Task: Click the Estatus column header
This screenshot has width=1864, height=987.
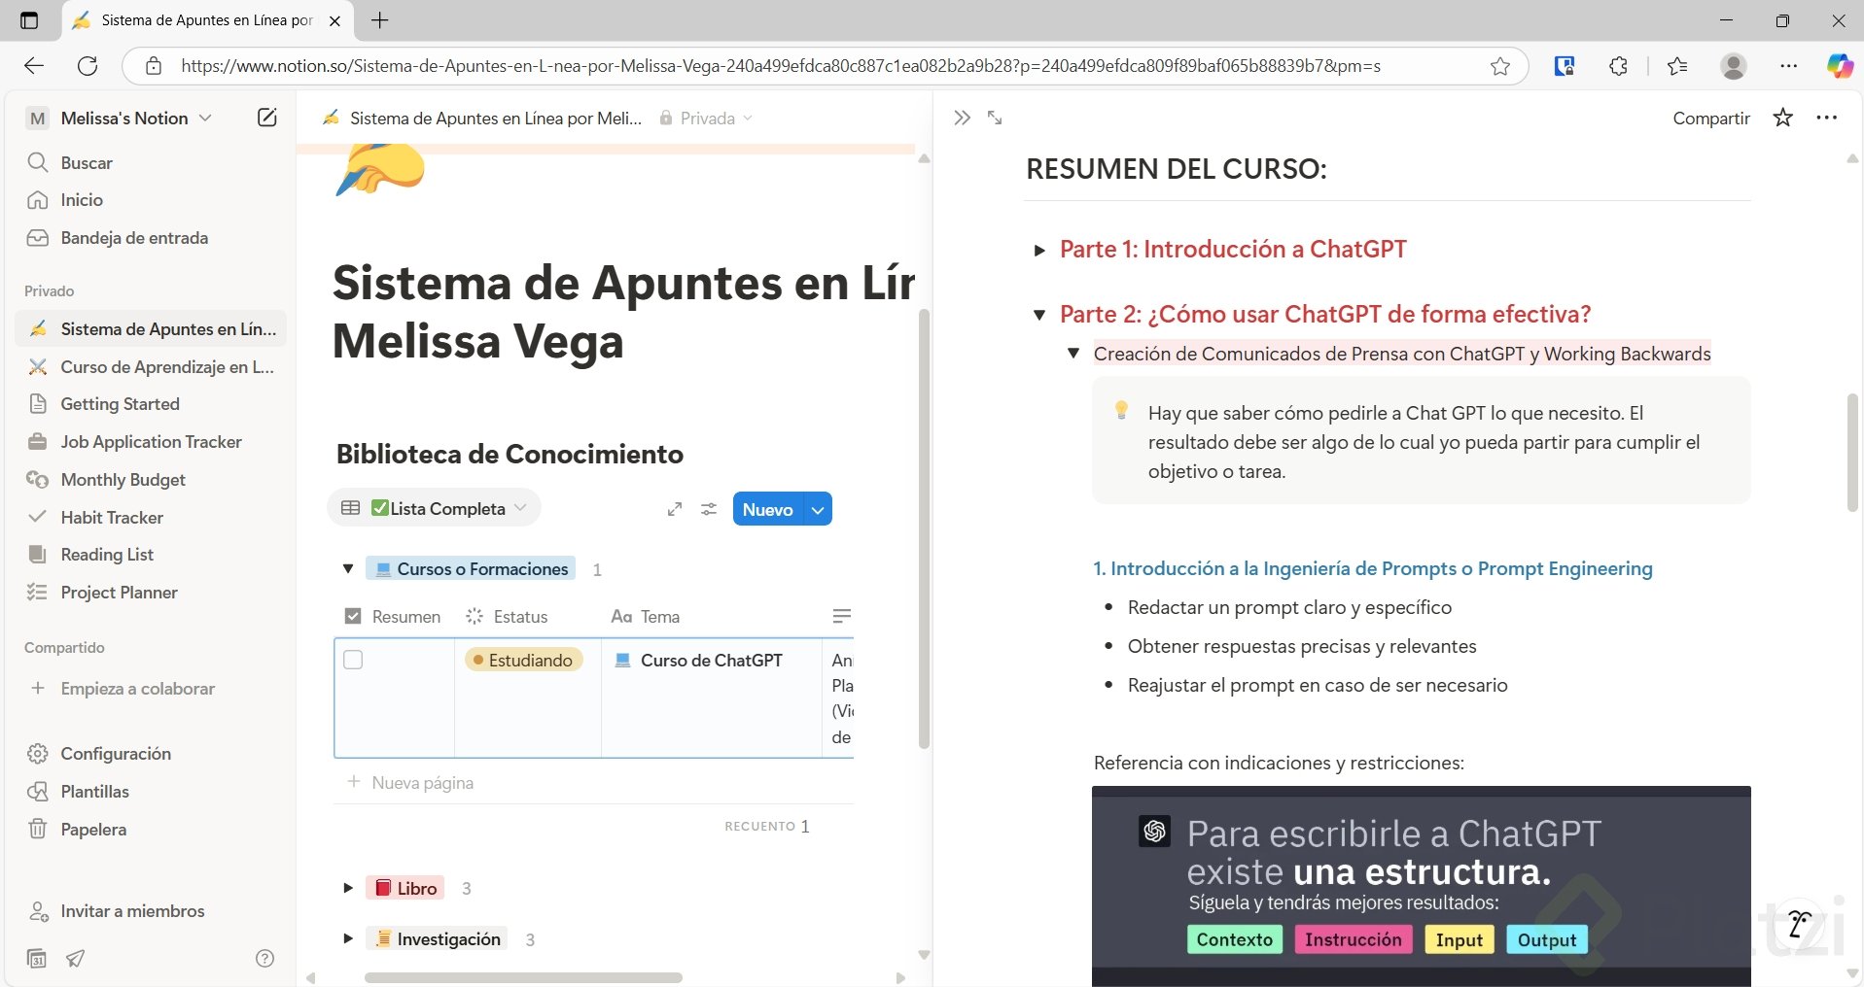Action: pos(508,617)
